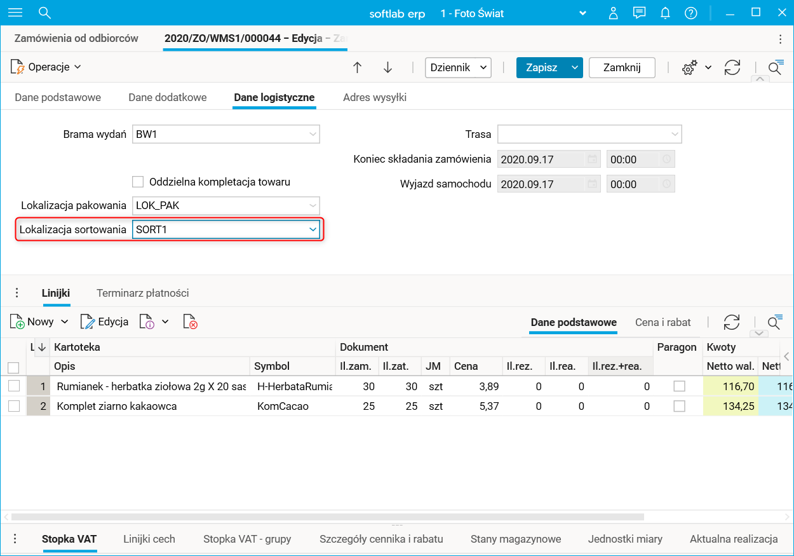This screenshot has height=556, width=794.
Task: Open the messages chat icon
Action: pyautogui.click(x=639, y=13)
